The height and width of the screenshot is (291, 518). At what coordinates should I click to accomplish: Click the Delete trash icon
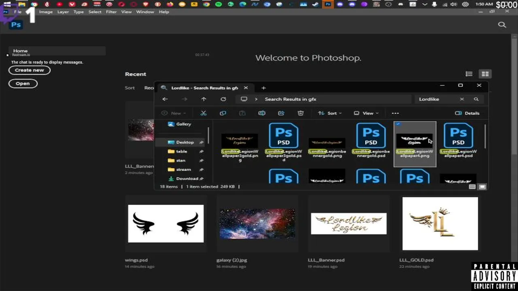click(301, 113)
